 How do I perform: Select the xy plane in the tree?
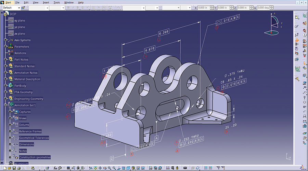[x=20, y=20]
